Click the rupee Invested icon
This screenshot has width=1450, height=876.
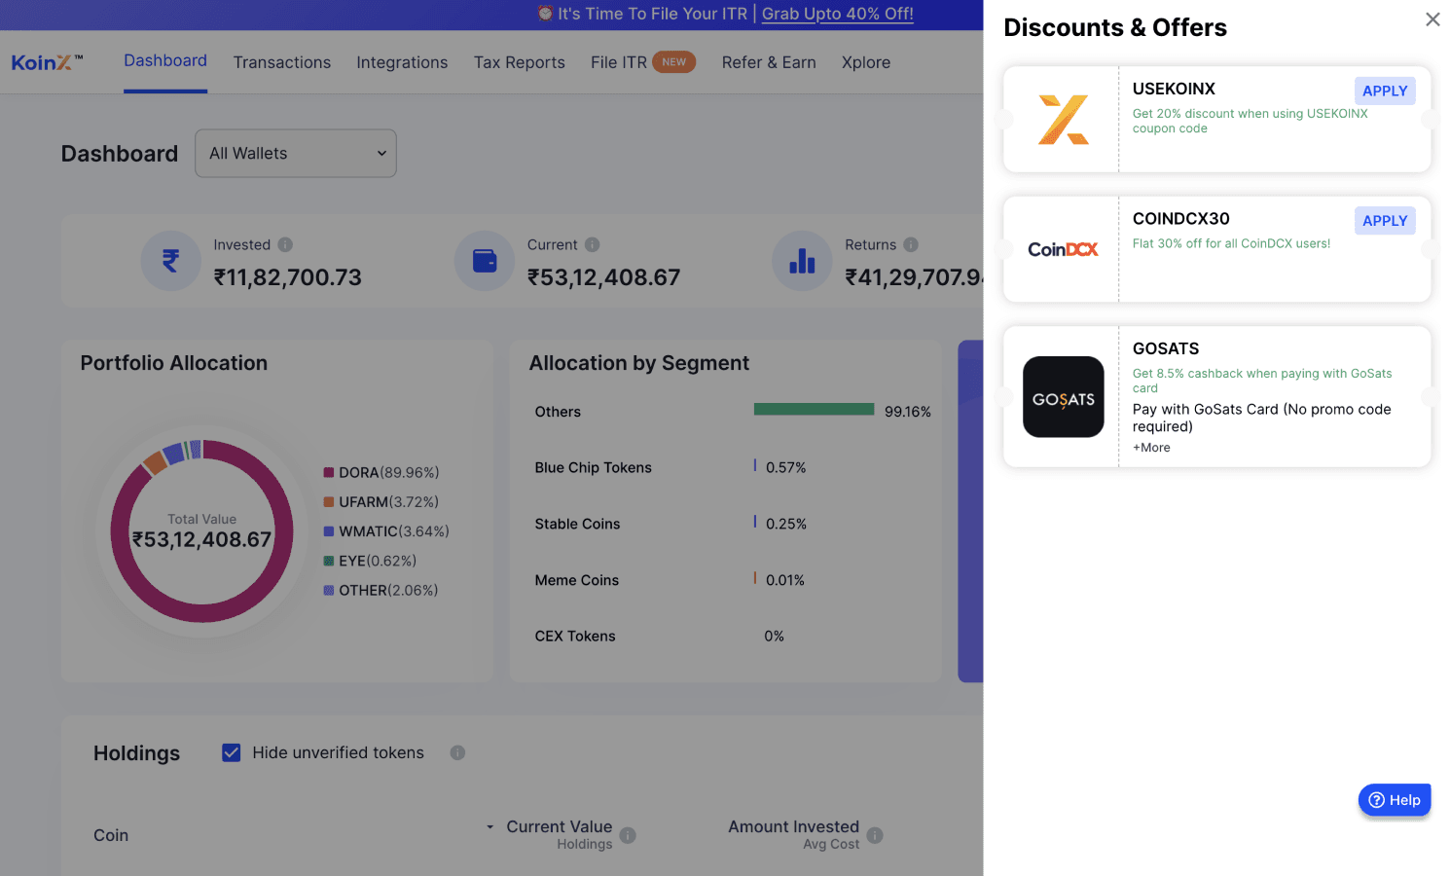[171, 261]
